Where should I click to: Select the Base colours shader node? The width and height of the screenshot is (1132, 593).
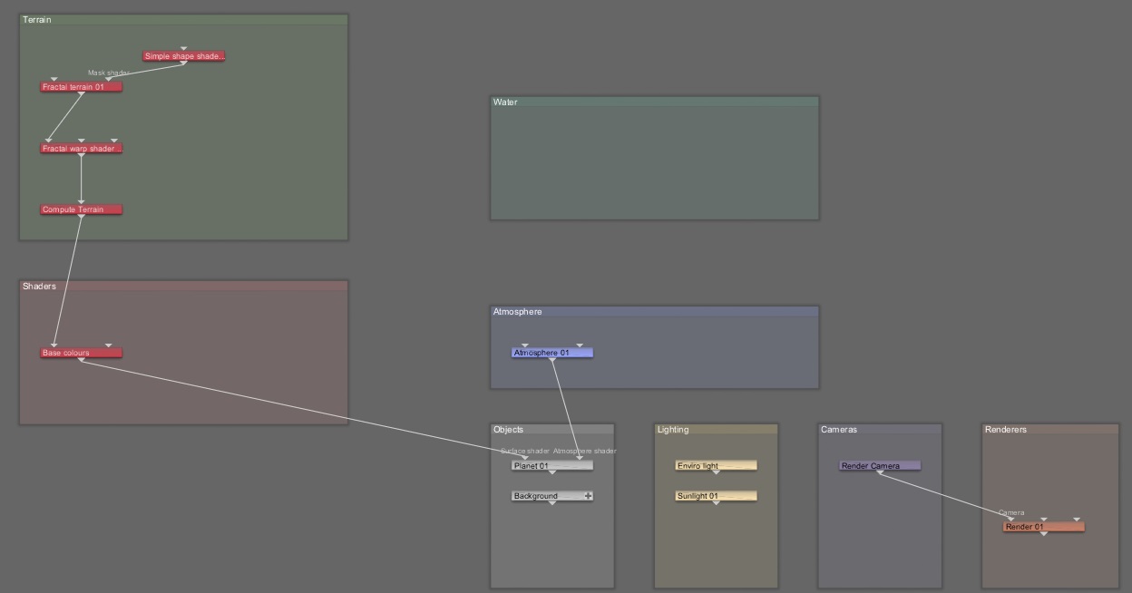[81, 353]
